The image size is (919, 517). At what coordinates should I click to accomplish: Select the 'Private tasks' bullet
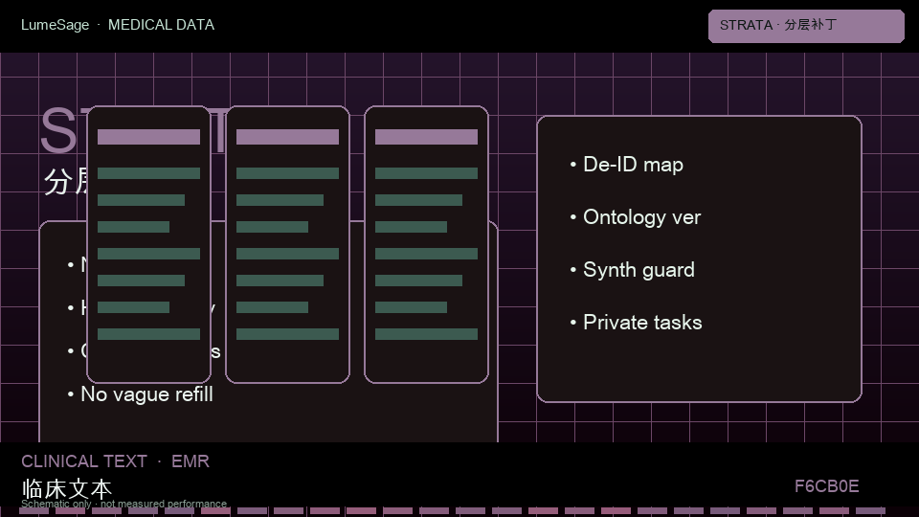click(636, 323)
